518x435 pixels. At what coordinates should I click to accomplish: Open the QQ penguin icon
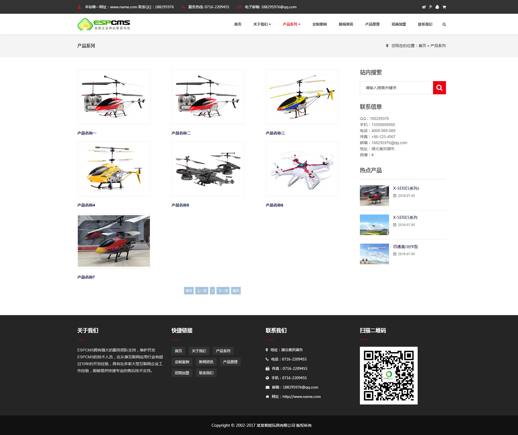coord(437,7)
